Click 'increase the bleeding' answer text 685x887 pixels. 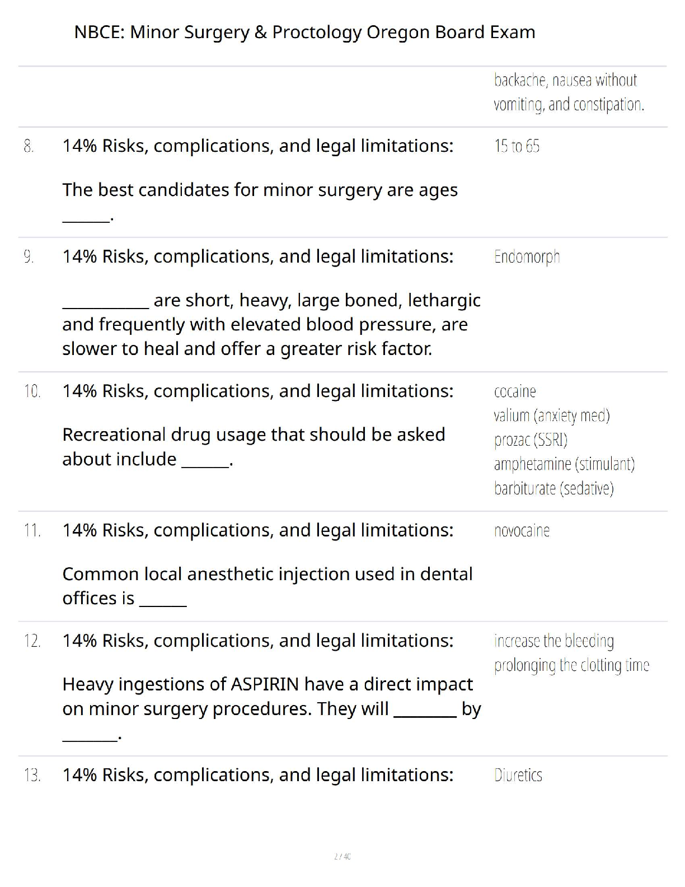(x=553, y=641)
